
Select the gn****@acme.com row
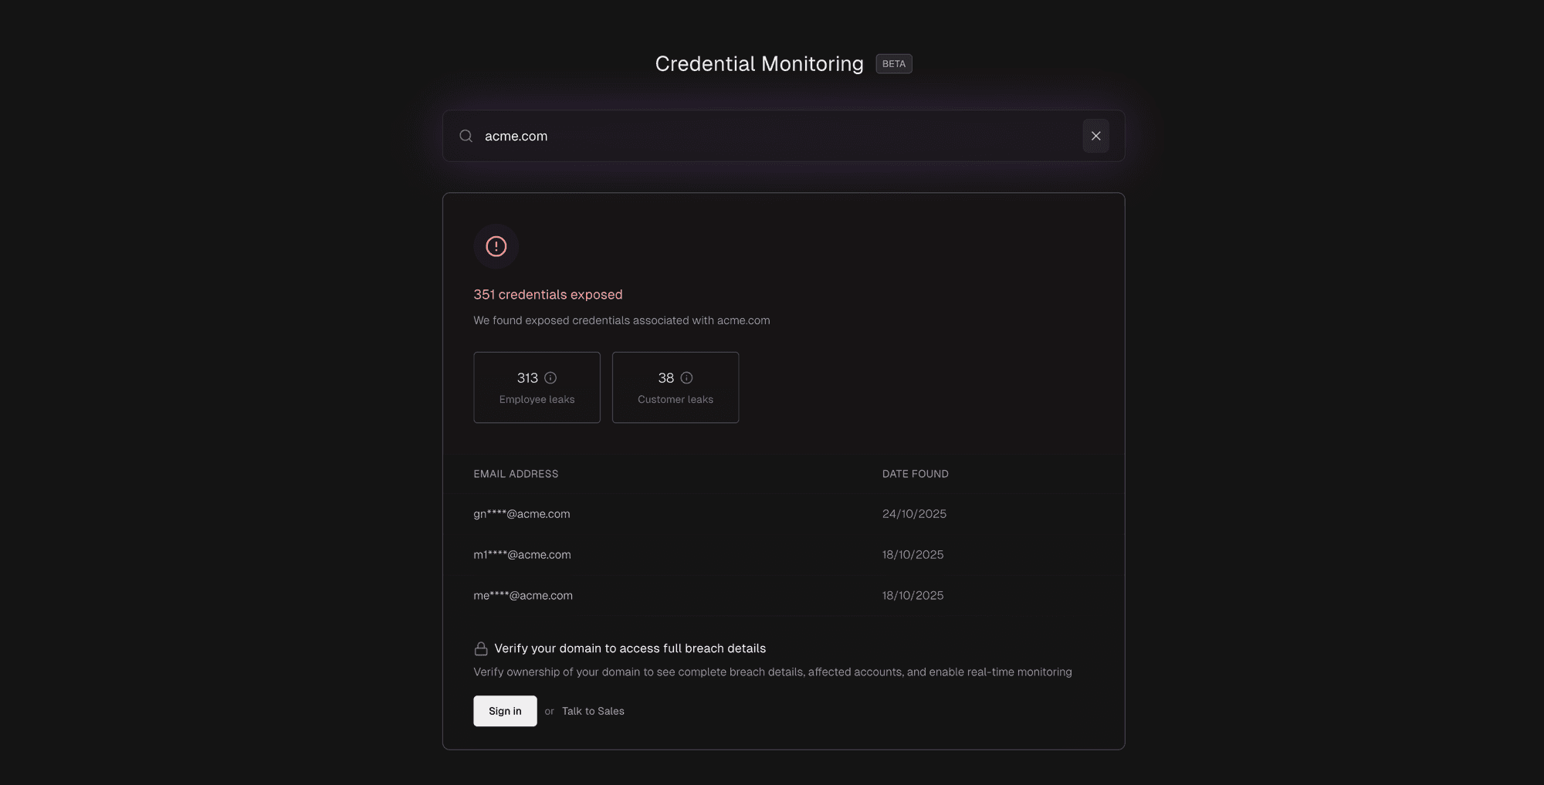tap(522, 514)
